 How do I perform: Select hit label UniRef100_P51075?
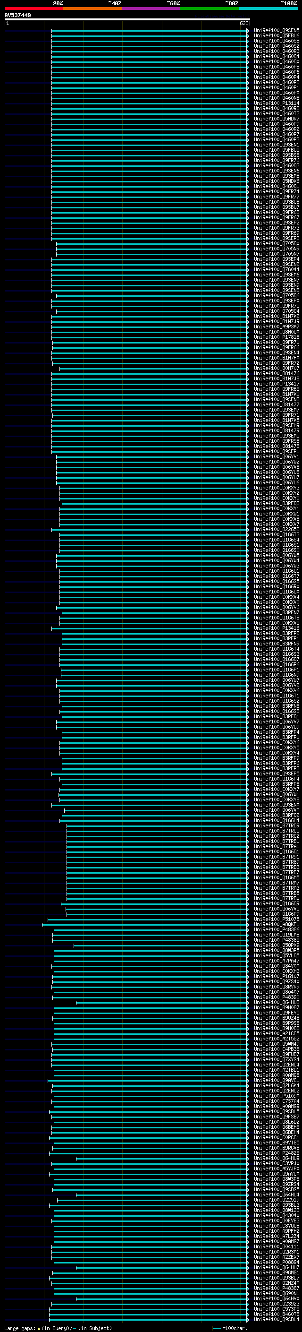click(x=277, y=920)
